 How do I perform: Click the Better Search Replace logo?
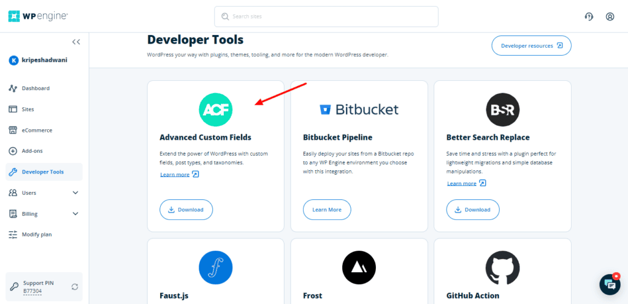(502, 110)
